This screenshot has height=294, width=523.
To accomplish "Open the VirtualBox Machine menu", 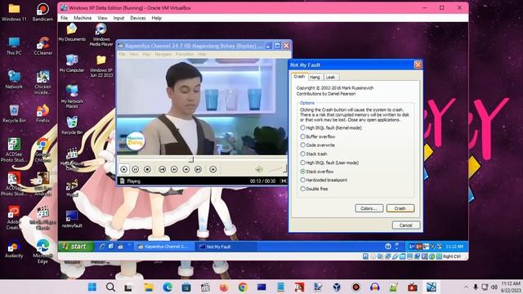I will click(83, 18).
